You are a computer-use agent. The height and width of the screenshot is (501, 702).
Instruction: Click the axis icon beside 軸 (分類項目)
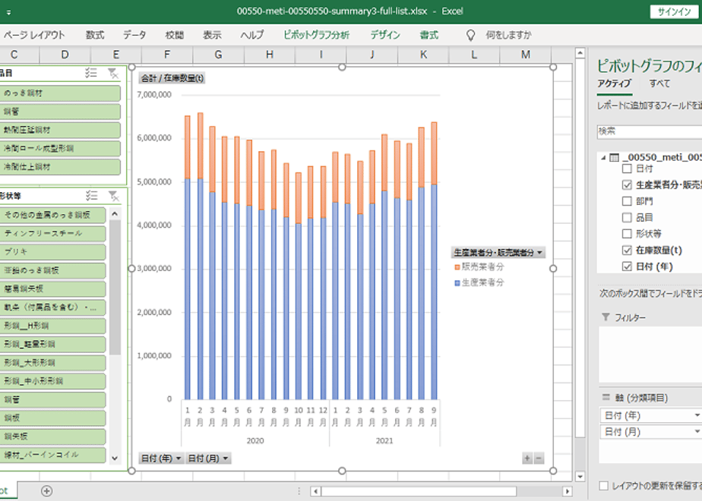(606, 397)
